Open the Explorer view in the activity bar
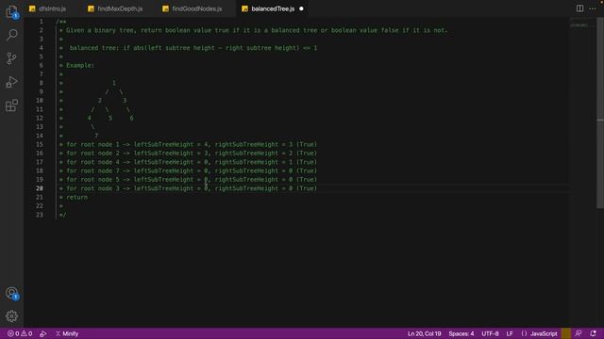The image size is (604, 339). (11, 11)
